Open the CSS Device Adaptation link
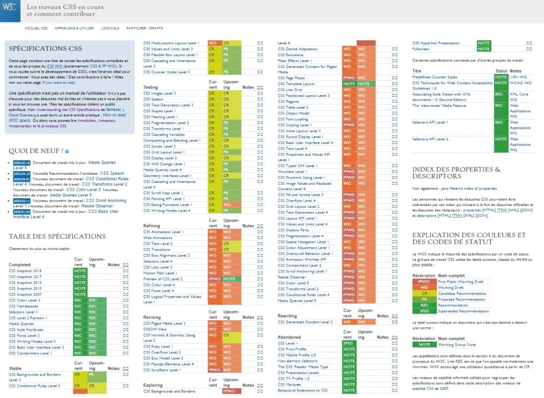This screenshot has height=398, width=544. click(297, 49)
